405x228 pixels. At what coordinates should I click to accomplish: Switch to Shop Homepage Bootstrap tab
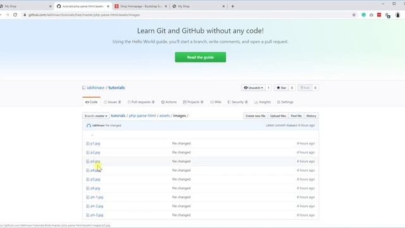tap(141, 6)
